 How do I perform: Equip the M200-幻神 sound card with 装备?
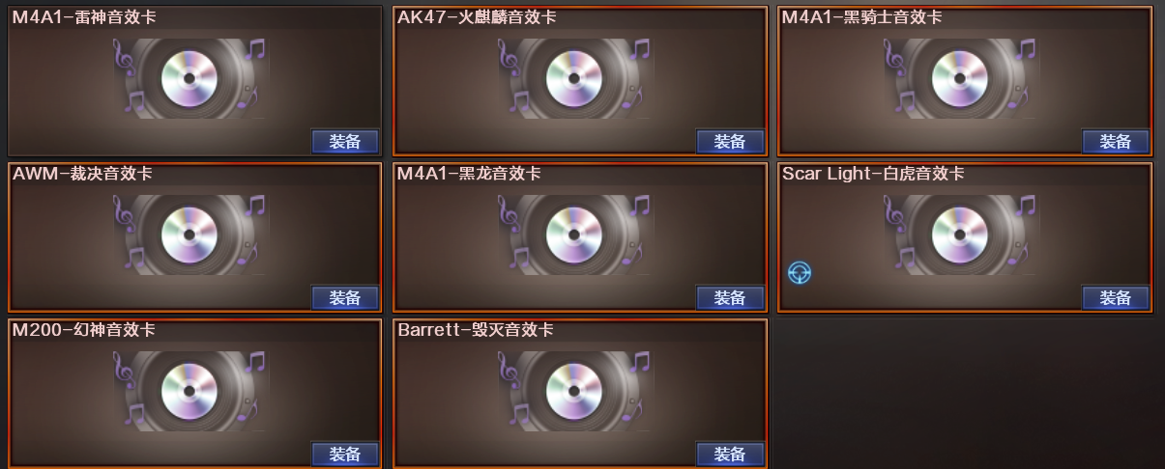coord(345,455)
